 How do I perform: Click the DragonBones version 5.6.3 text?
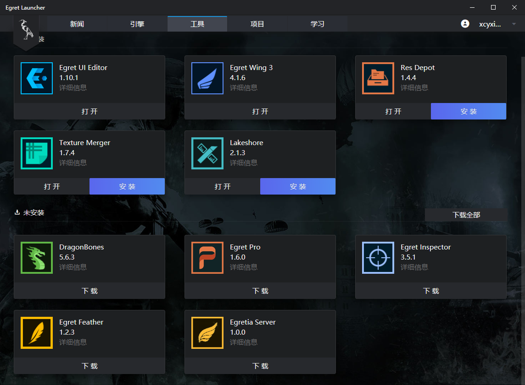pyautogui.click(x=67, y=257)
